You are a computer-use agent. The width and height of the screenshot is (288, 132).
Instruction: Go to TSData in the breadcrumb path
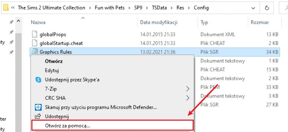click(x=159, y=8)
